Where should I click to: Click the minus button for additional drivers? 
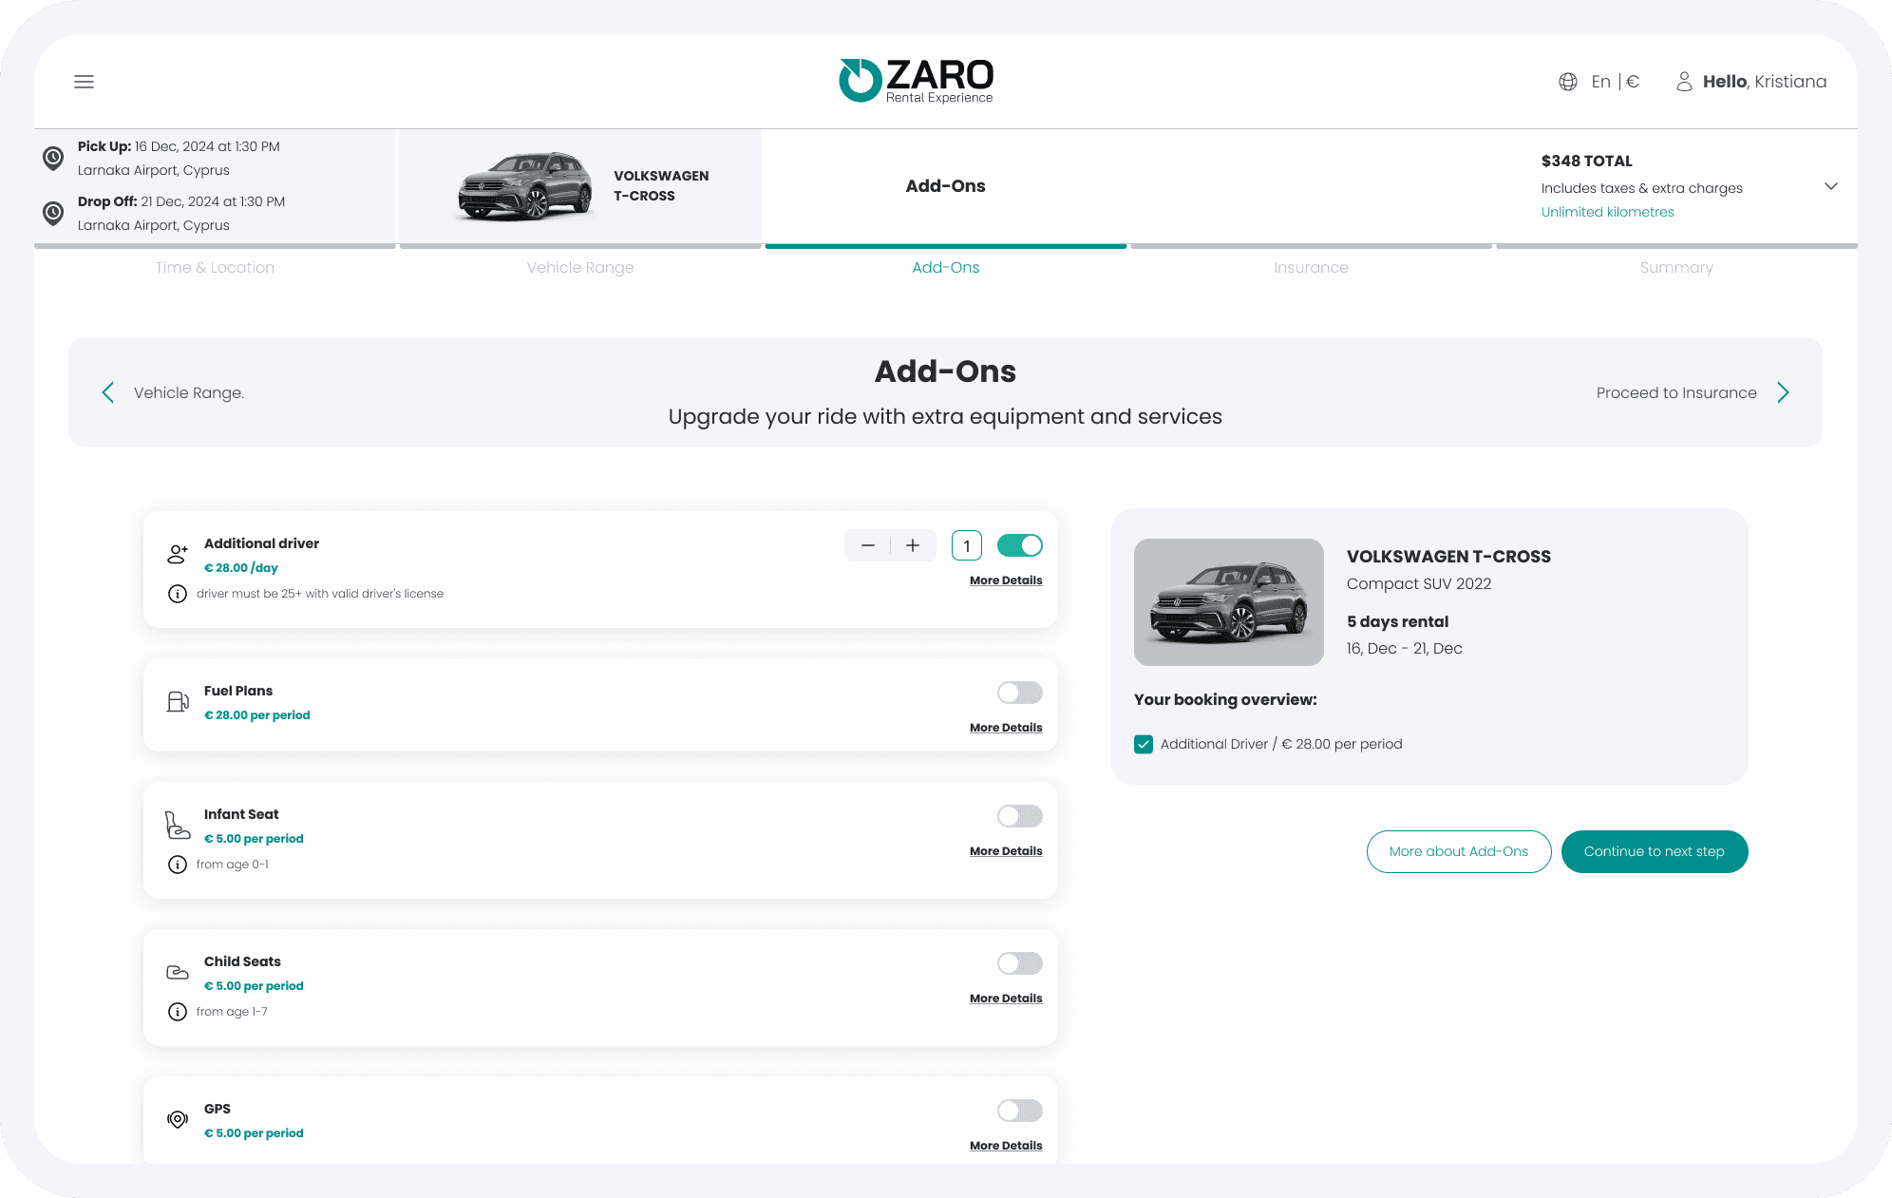[x=868, y=545]
